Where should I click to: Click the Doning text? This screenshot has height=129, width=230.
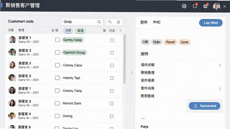pos(68,116)
